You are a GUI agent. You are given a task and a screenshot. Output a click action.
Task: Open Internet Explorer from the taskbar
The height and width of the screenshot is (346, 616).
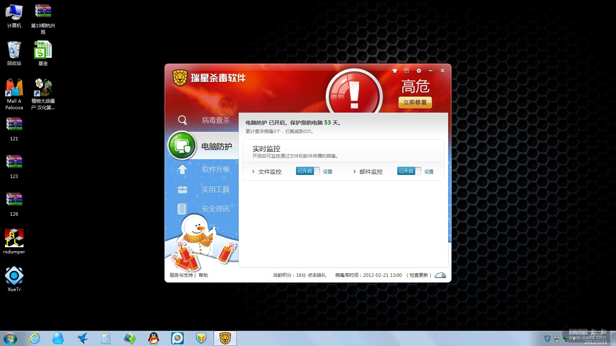(34, 338)
